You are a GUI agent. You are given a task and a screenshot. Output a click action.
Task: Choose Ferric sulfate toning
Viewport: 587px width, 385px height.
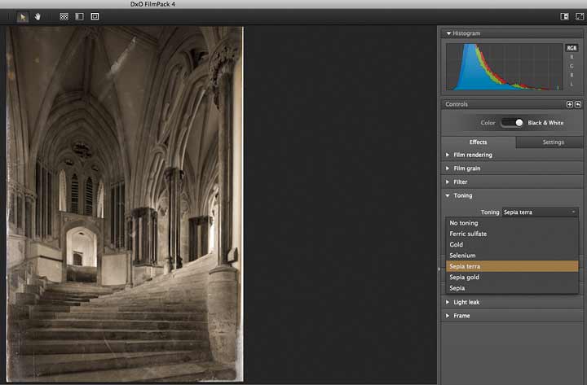tap(512, 234)
